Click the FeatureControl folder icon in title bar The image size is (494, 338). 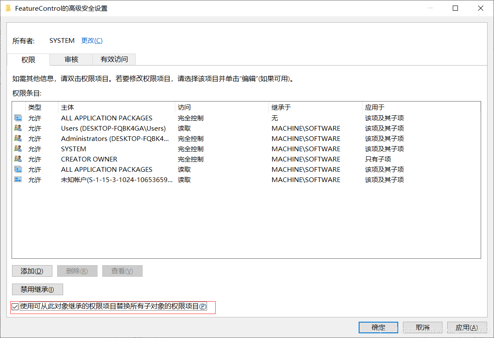point(8,8)
